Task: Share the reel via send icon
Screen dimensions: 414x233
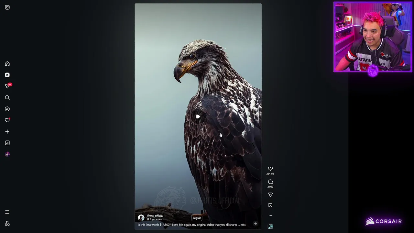Action: pos(270,194)
